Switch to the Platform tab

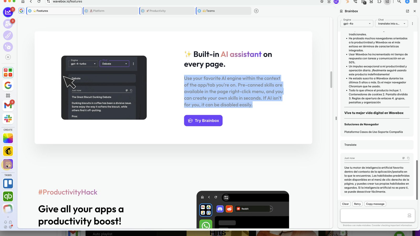coord(111,11)
